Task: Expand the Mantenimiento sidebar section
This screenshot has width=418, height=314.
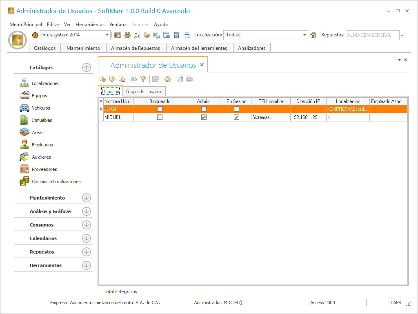Action: click(x=86, y=198)
